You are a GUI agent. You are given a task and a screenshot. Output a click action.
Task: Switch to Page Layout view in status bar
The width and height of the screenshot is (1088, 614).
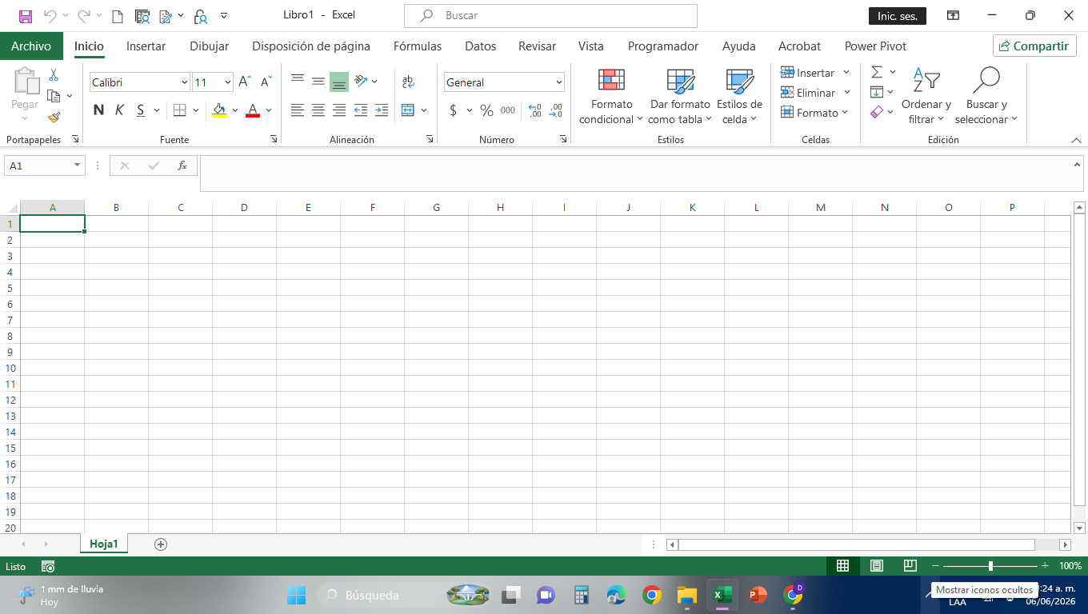coord(877,565)
